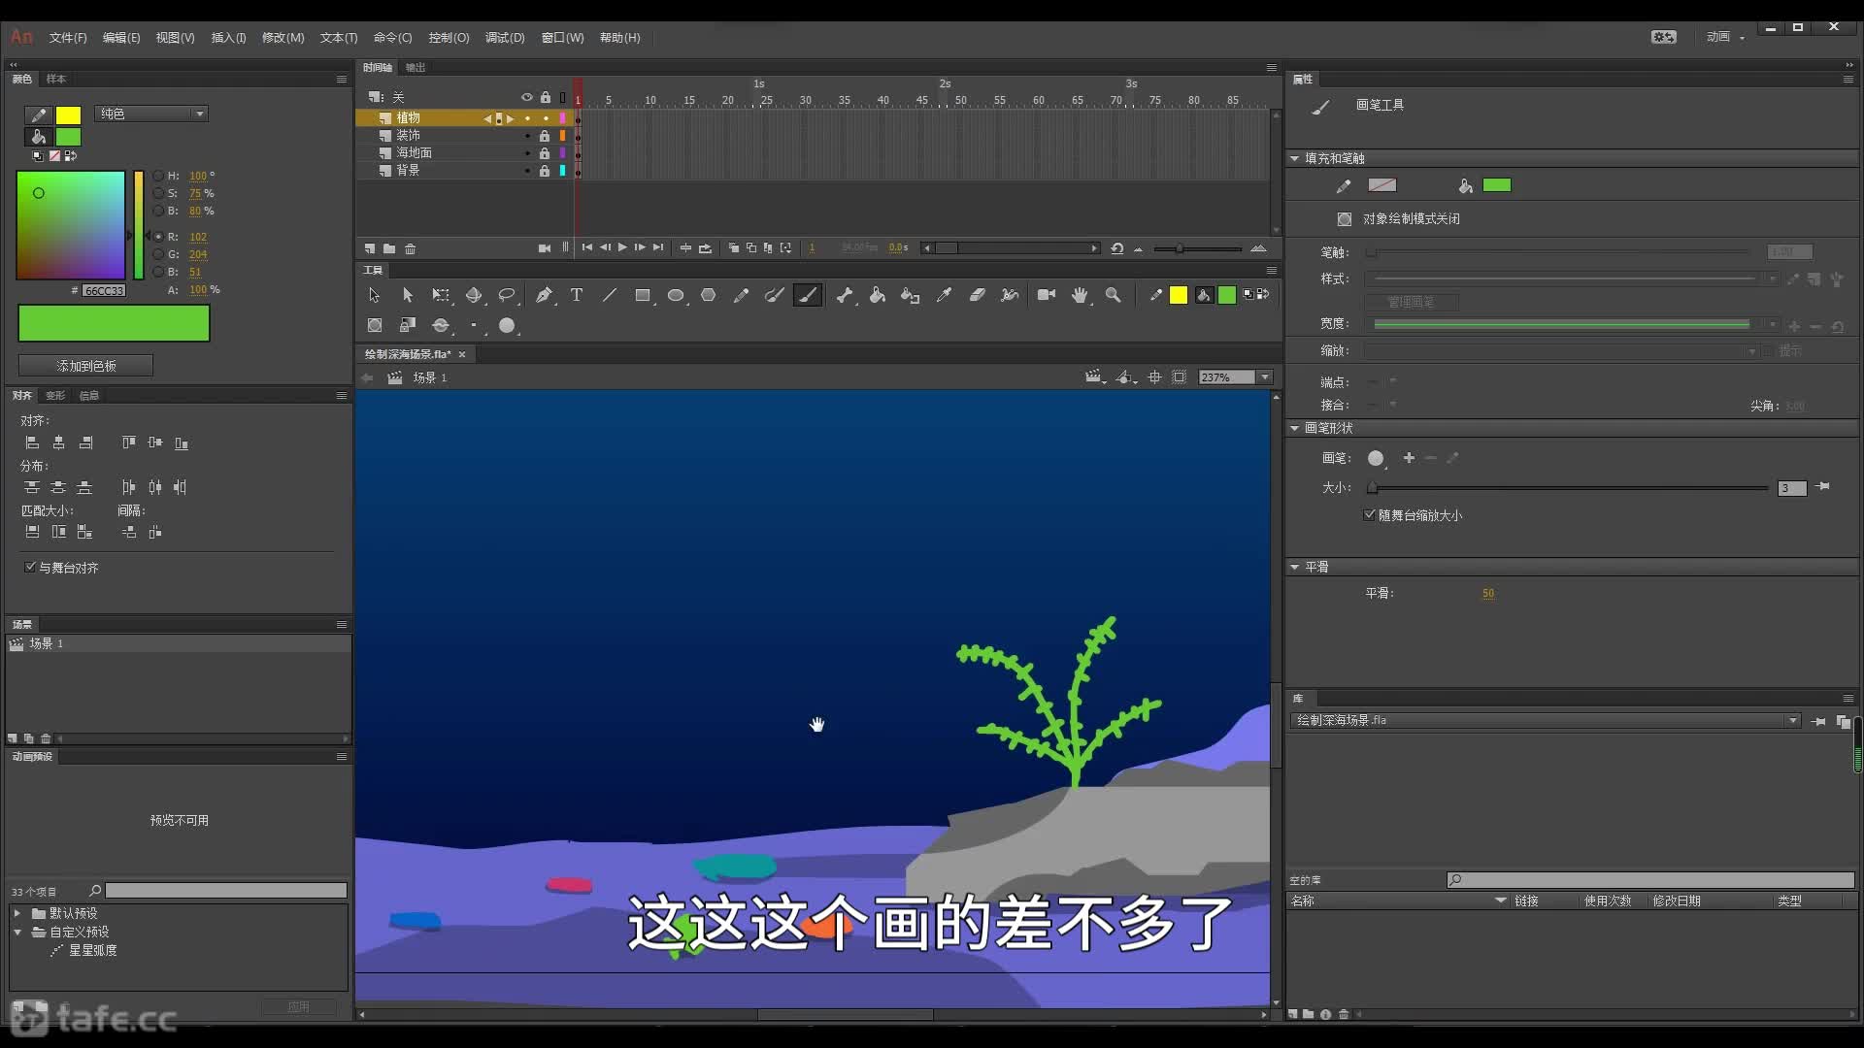Toggle the 随舞台缩放大小 checkbox

click(x=1370, y=514)
